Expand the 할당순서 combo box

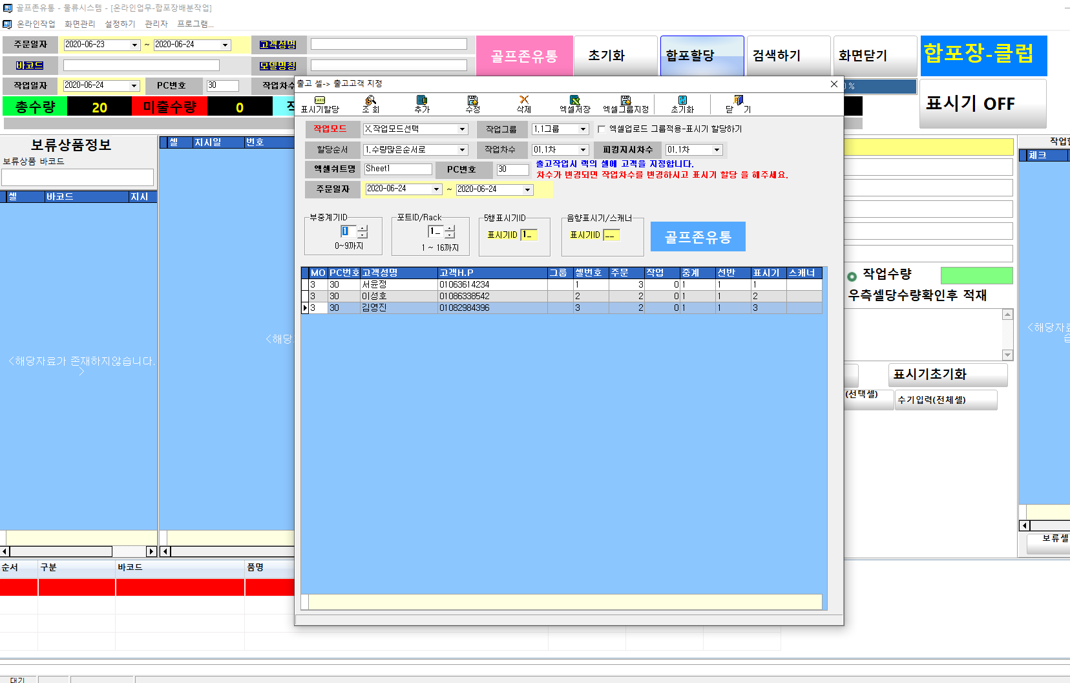click(x=462, y=150)
